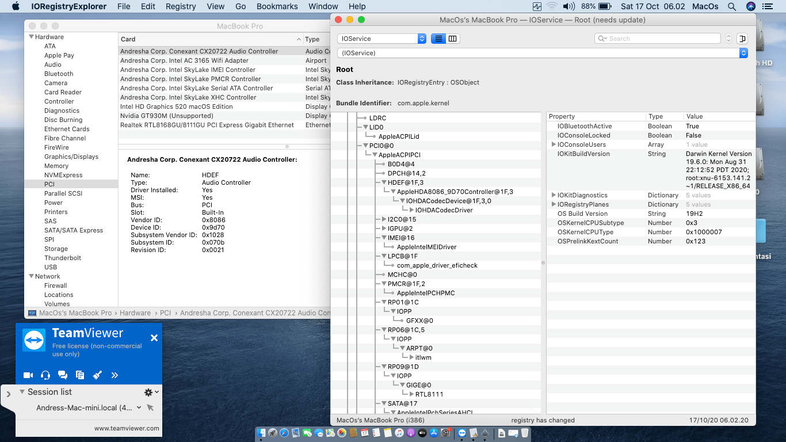Viewport: 786px width, 442px height.
Task: Expand the IOKitDiagnostics property
Action: pyautogui.click(x=554, y=195)
